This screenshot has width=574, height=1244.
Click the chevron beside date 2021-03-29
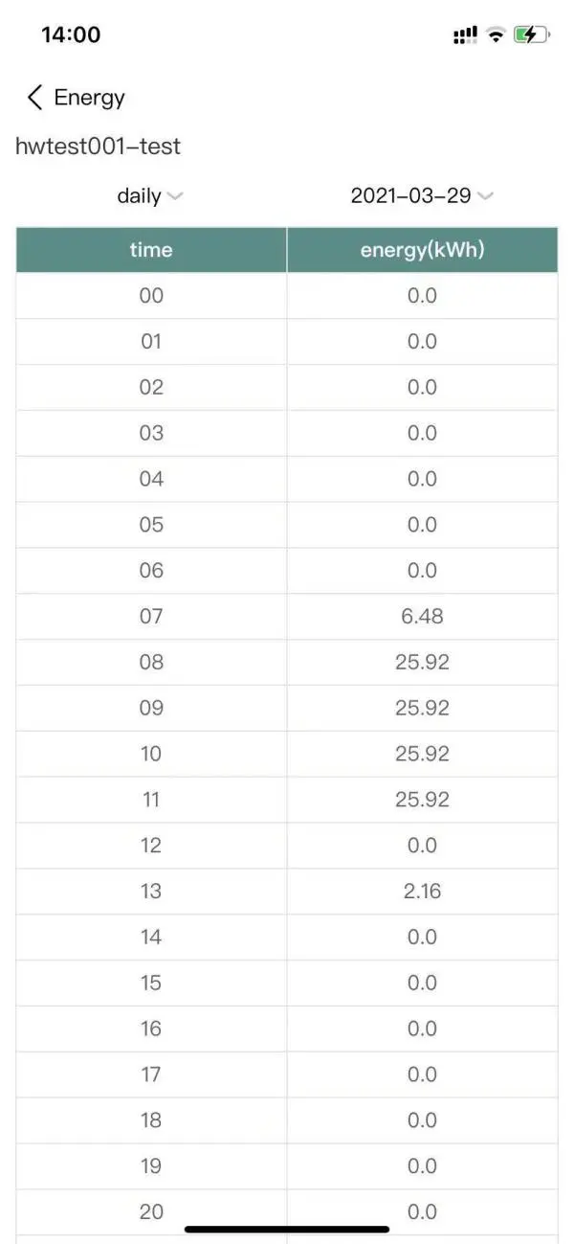[485, 196]
